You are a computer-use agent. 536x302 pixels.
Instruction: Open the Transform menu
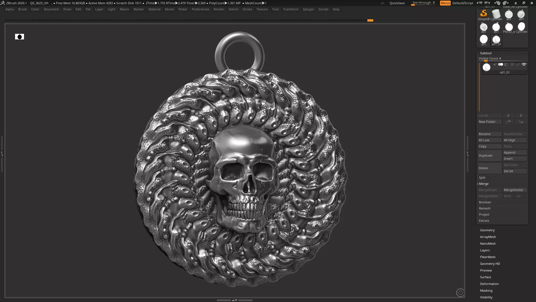pos(291,9)
